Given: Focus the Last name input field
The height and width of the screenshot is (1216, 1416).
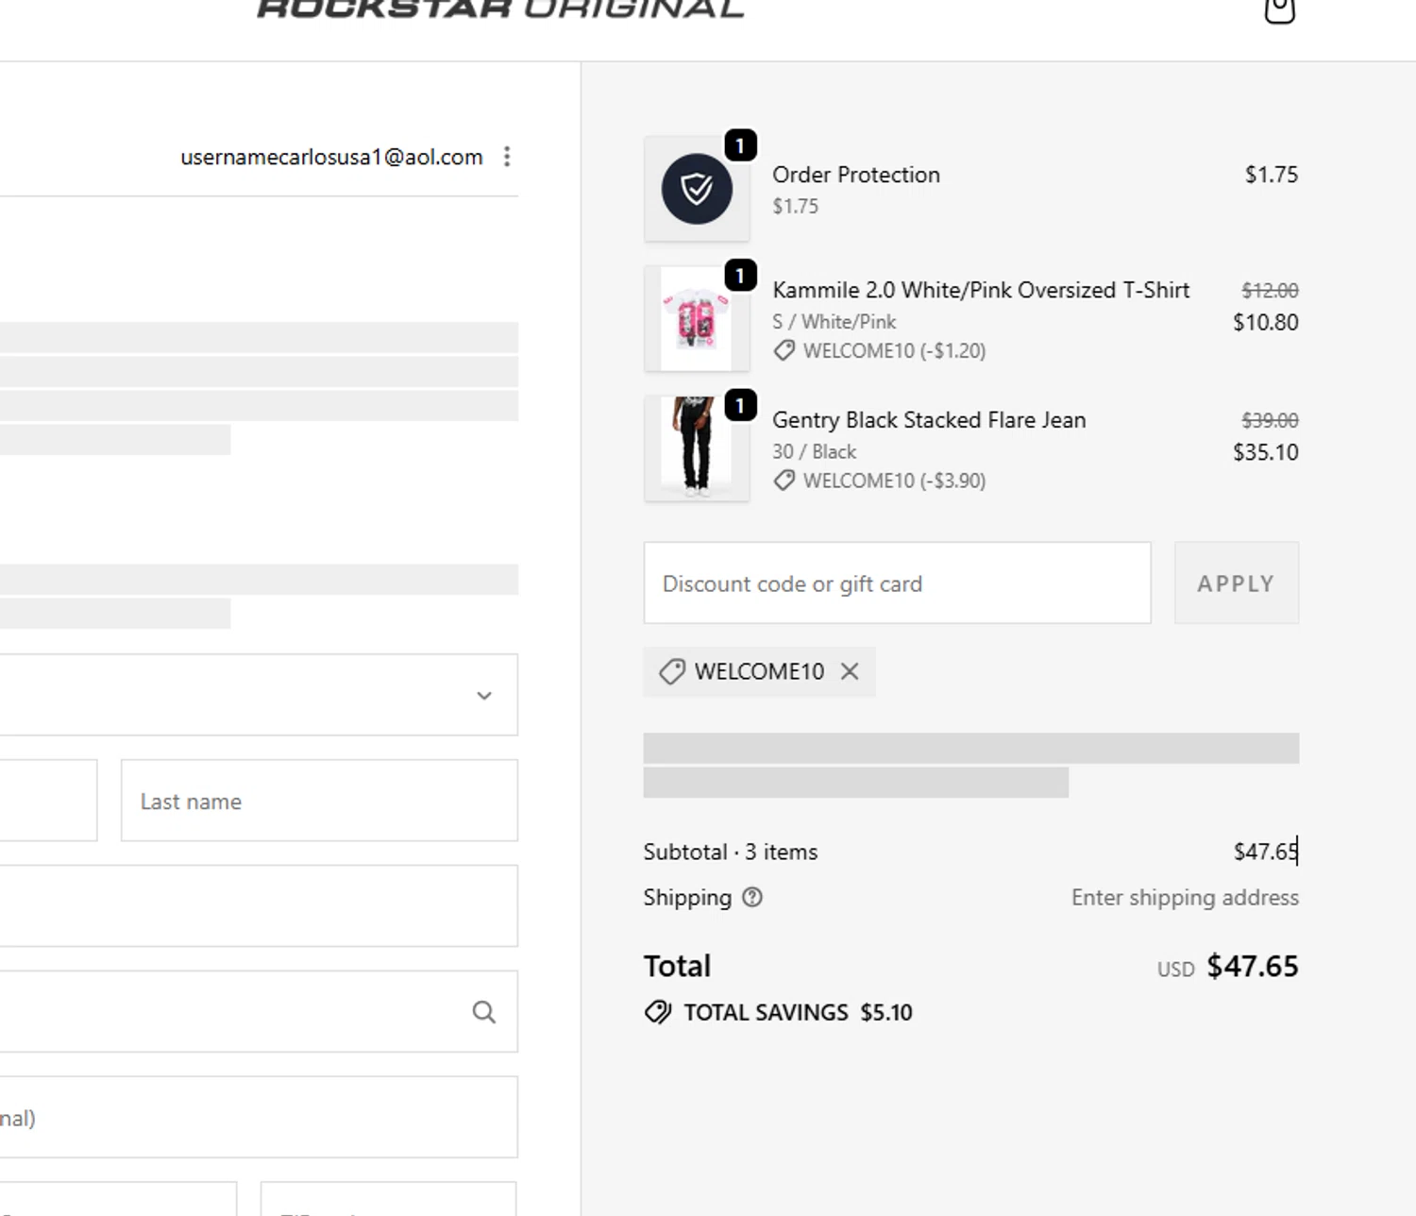Looking at the screenshot, I should tap(319, 801).
